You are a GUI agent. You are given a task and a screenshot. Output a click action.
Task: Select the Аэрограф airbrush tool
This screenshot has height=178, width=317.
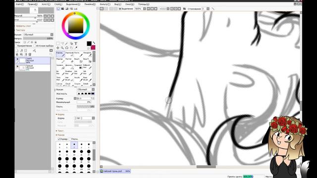point(69,54)
